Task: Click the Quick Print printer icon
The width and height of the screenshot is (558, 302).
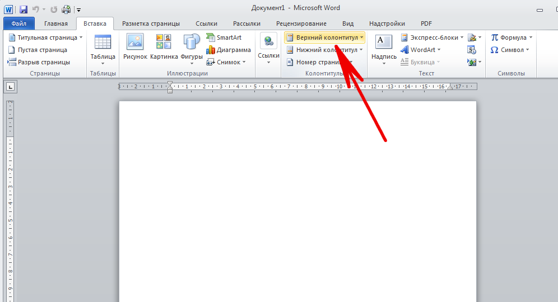Action: 66,10
